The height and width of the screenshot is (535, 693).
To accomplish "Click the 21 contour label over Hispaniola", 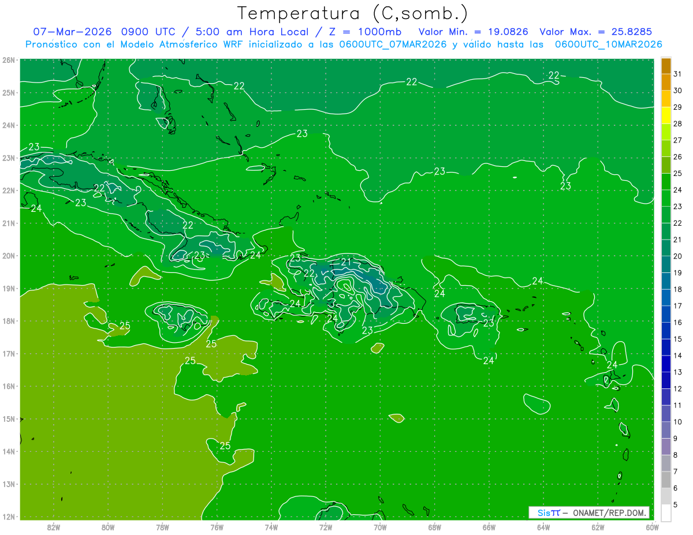I will coord(346,262).
